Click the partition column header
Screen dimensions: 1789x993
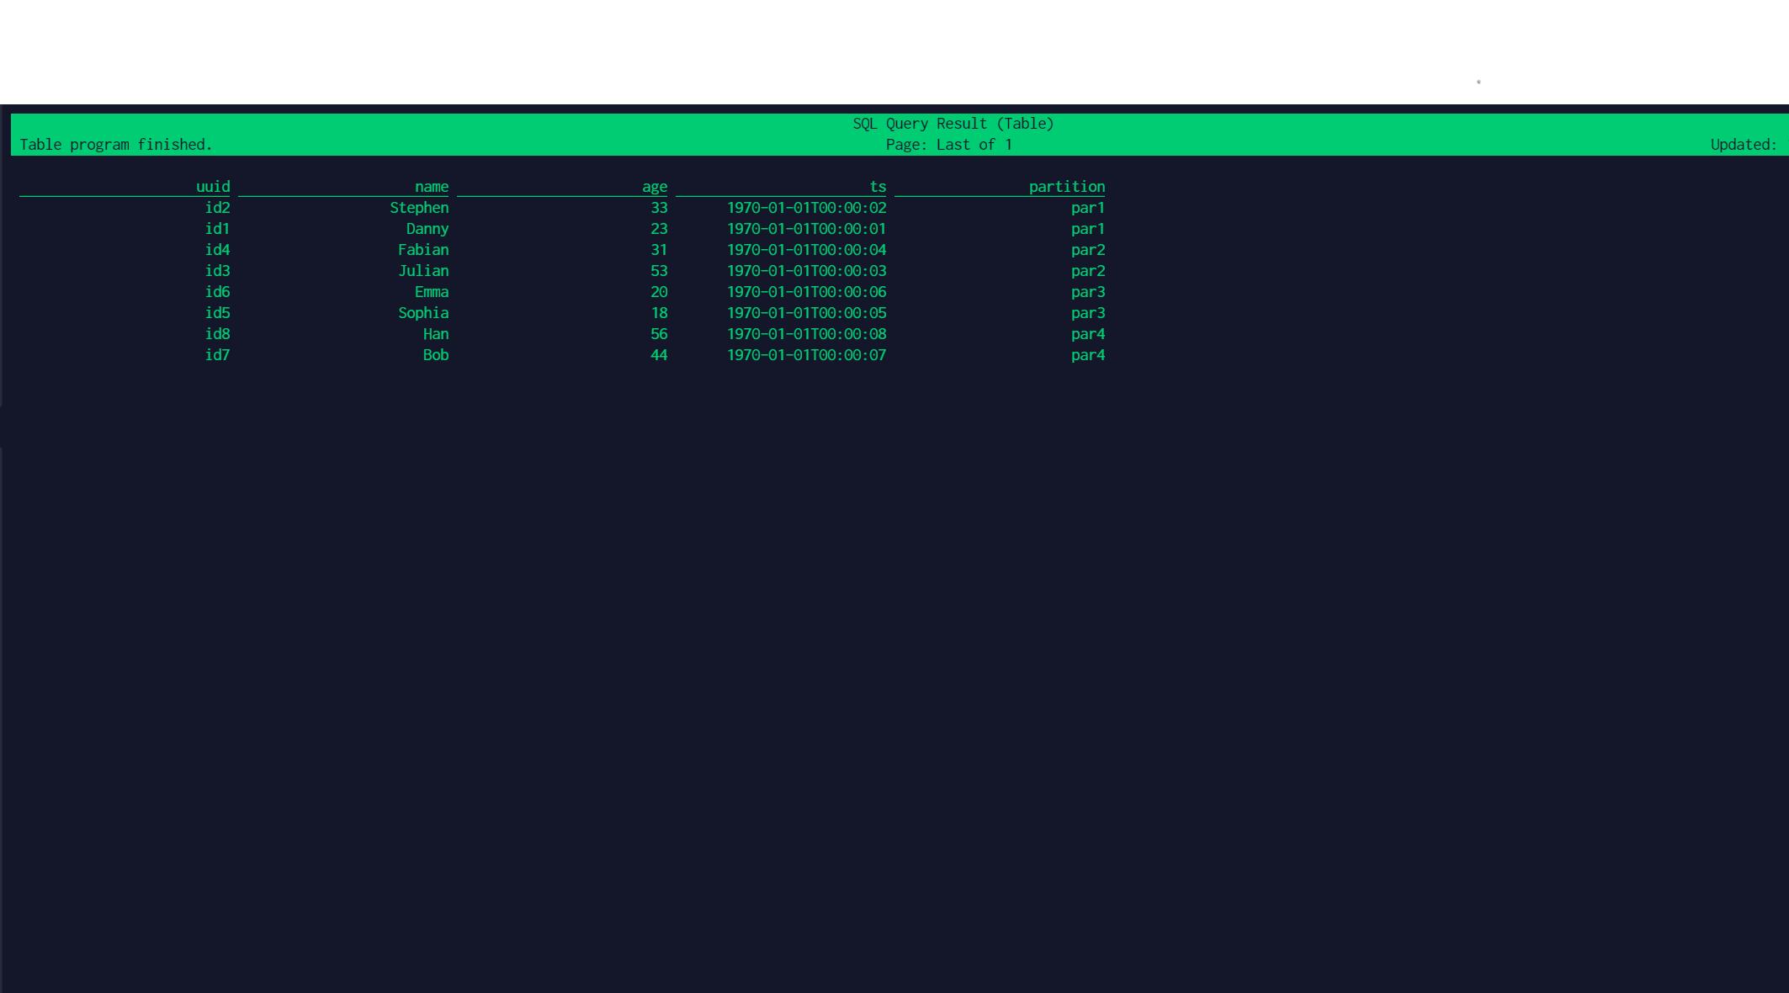[1066, 187]
